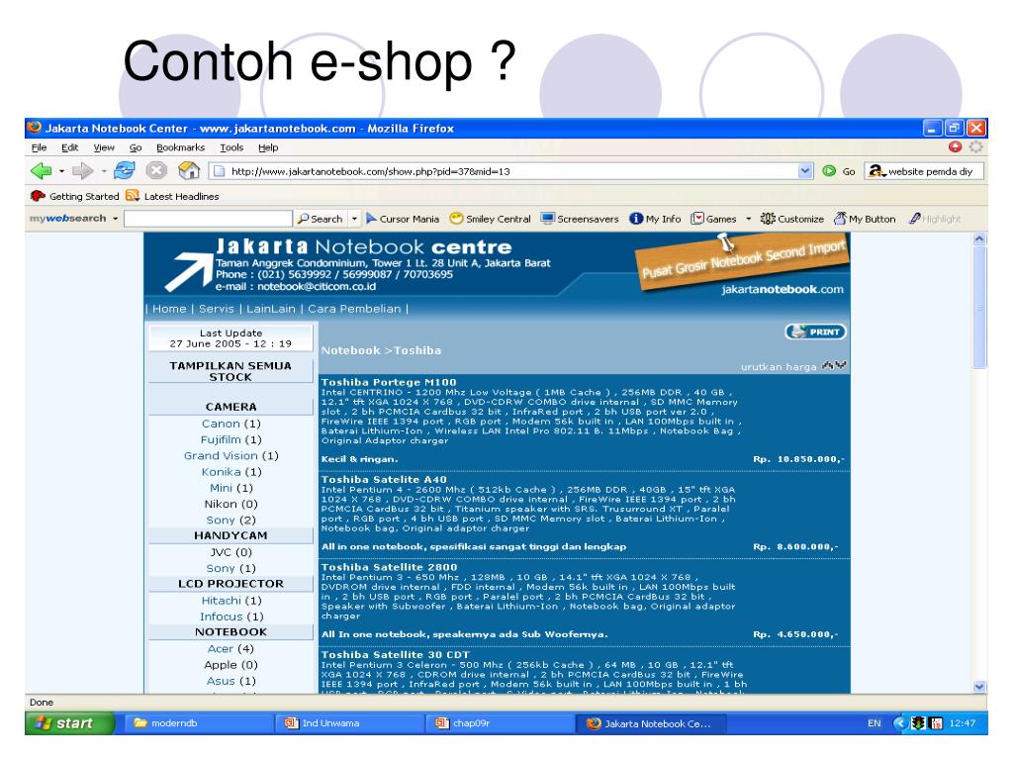1013x760 pixels.
Task: Open the Cara Pembelian link
Action: (x=354, y=309)
